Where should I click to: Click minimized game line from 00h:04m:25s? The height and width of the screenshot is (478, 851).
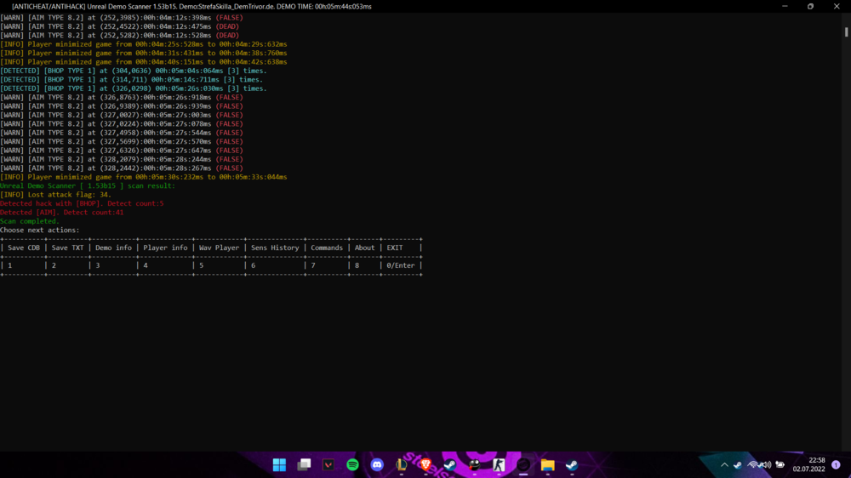coord(144,44)
